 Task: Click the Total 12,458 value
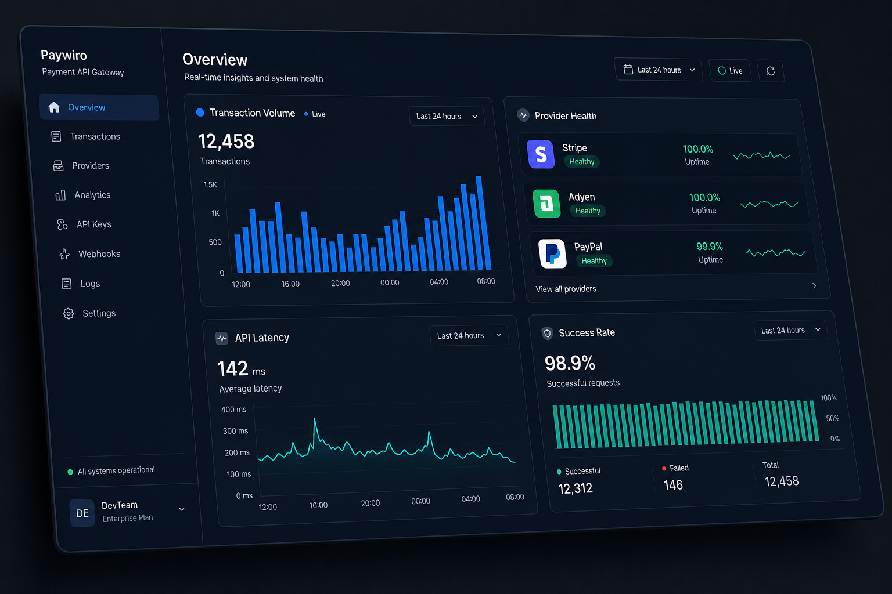coord(782,481)
